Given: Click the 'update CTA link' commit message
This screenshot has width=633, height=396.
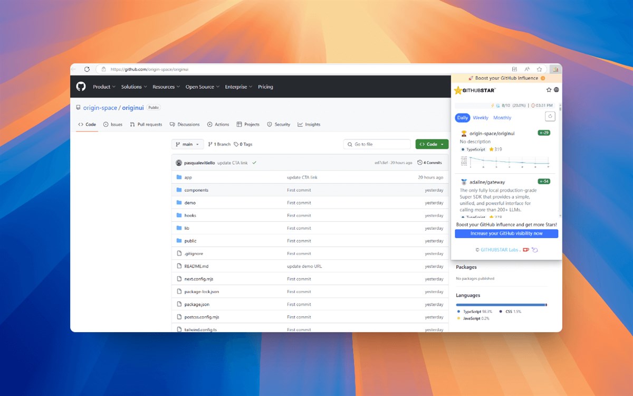Looking at the screenshot, I should 232,163.
